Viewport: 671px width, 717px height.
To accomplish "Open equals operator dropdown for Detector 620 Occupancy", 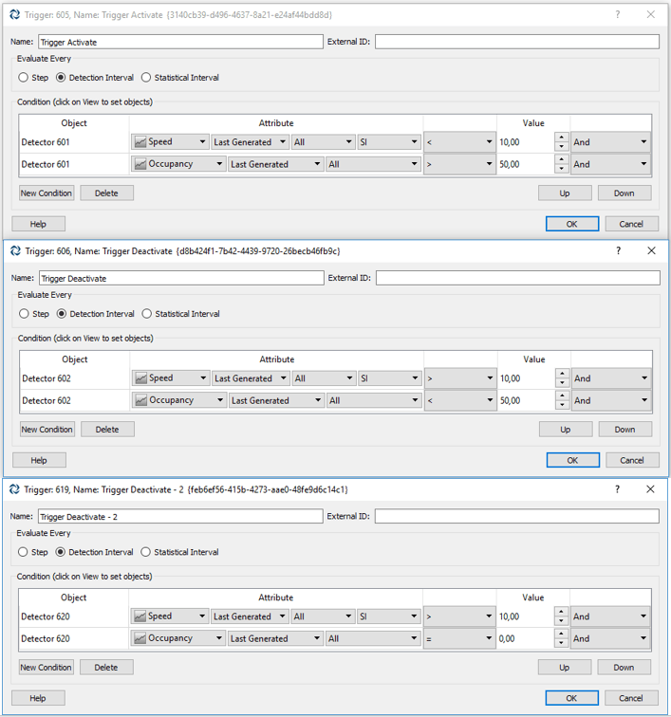I will pos(459,638).
